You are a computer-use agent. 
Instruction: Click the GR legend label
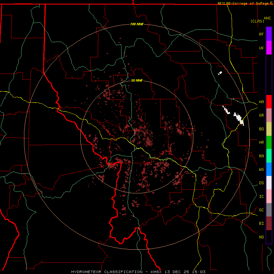(261, 115)
